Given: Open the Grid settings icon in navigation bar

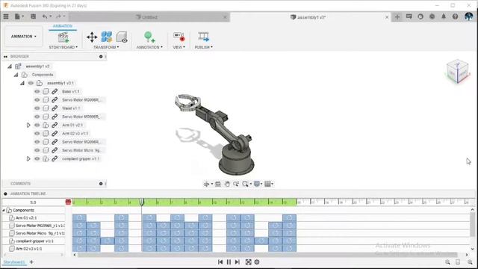Looking at the screenshot, I should [267, 184].
